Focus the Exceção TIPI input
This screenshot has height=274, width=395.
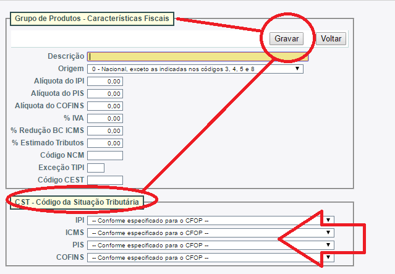coord(96,168)
